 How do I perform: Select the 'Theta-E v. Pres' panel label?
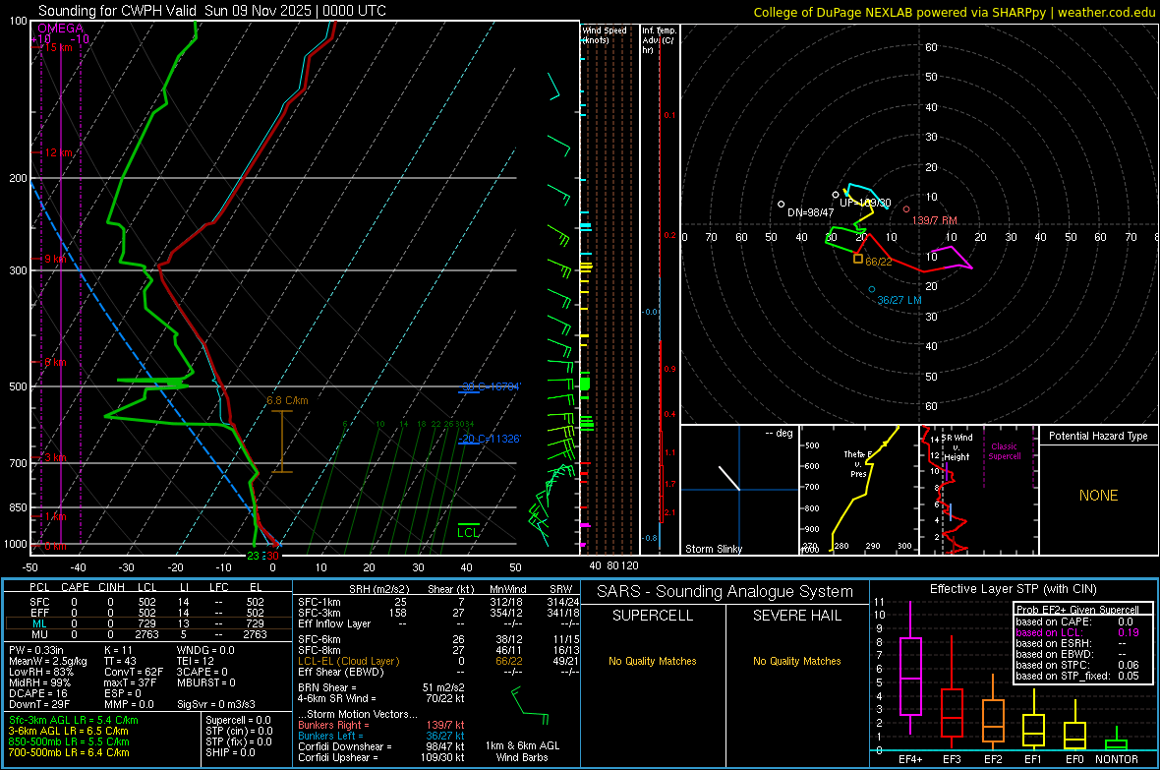pos(858,464)
